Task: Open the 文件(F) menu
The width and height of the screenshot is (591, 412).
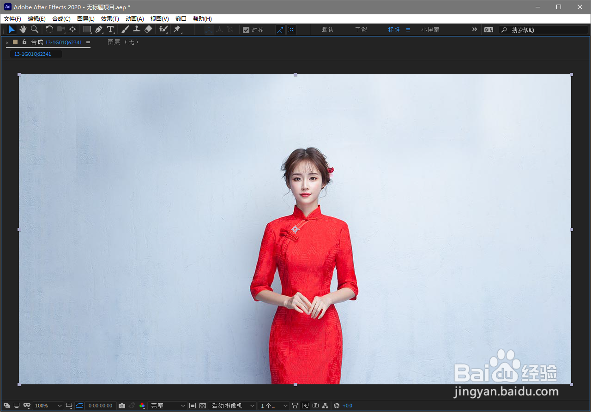Action: [12, 19]
